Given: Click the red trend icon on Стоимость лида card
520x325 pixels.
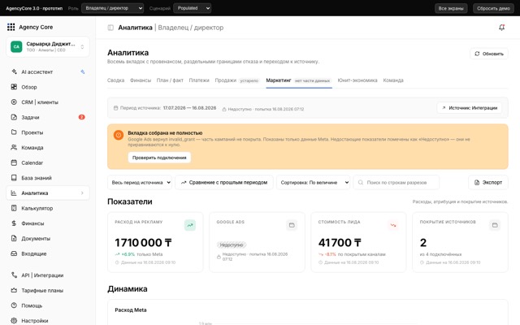Looking at the screenshot, I should 393,225.
